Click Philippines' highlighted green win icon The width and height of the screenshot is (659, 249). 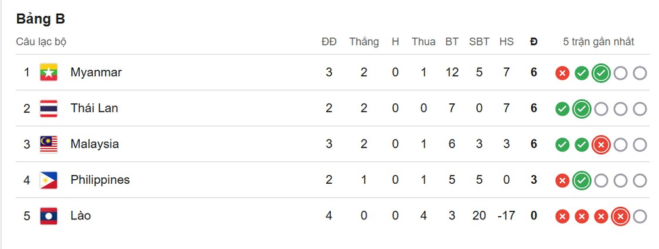click(x=581, y=181)
